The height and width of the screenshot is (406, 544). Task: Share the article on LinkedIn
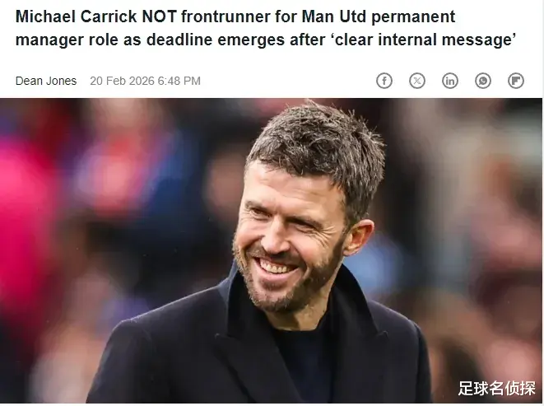click(450, 81)
